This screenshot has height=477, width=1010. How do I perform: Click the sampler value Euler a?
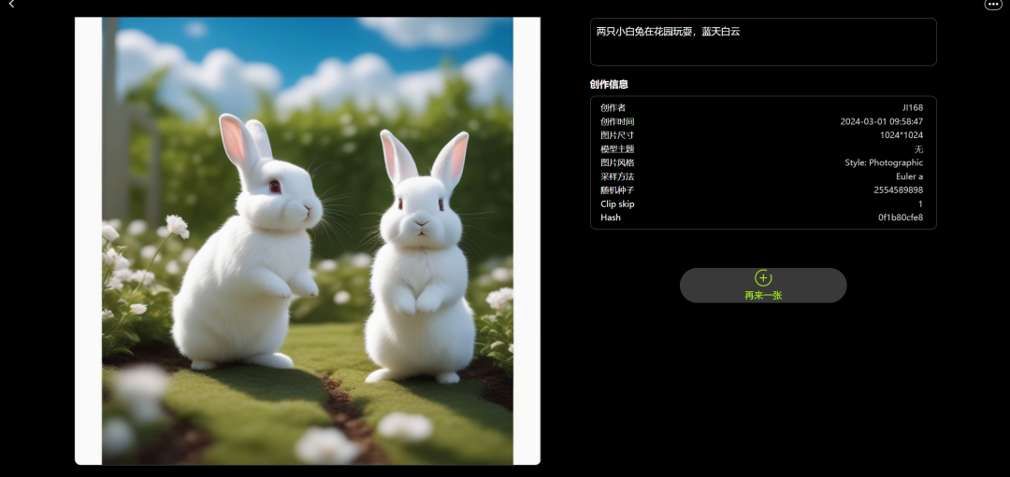[x=909, y=176]
